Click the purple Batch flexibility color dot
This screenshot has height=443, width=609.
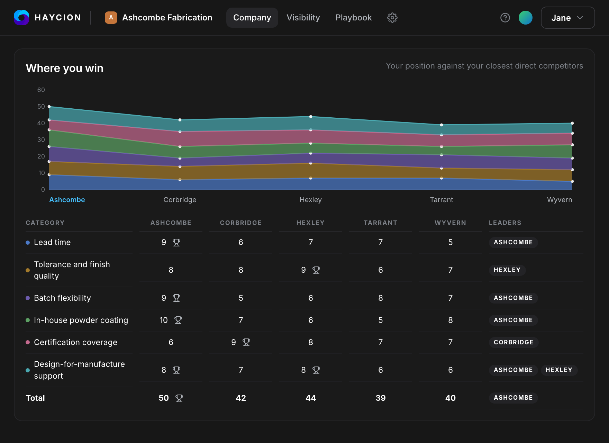(28, 298)
